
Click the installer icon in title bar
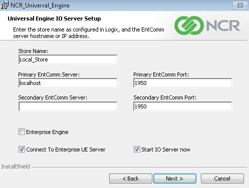[5, 5]
